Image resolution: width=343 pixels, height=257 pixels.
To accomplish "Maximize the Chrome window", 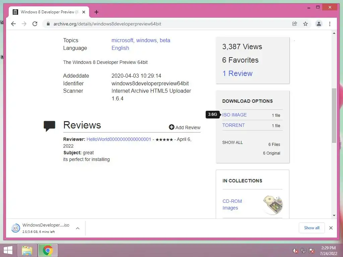I will point(318,7).
